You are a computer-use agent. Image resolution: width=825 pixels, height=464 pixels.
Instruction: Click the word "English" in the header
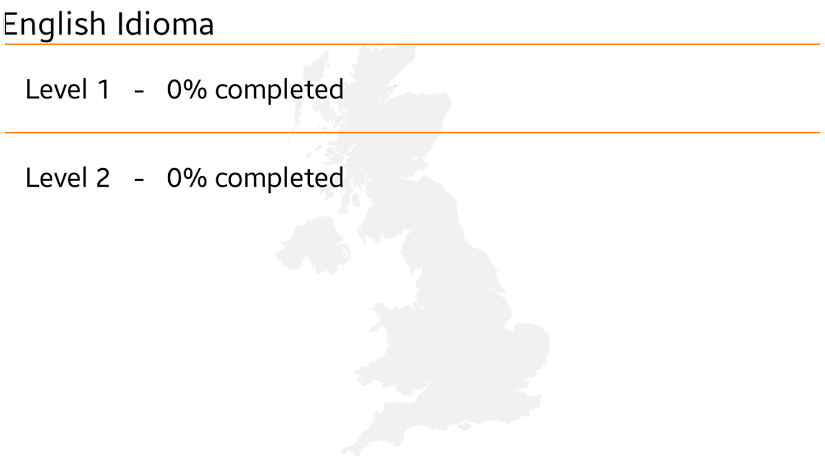(x=55, y=24)
